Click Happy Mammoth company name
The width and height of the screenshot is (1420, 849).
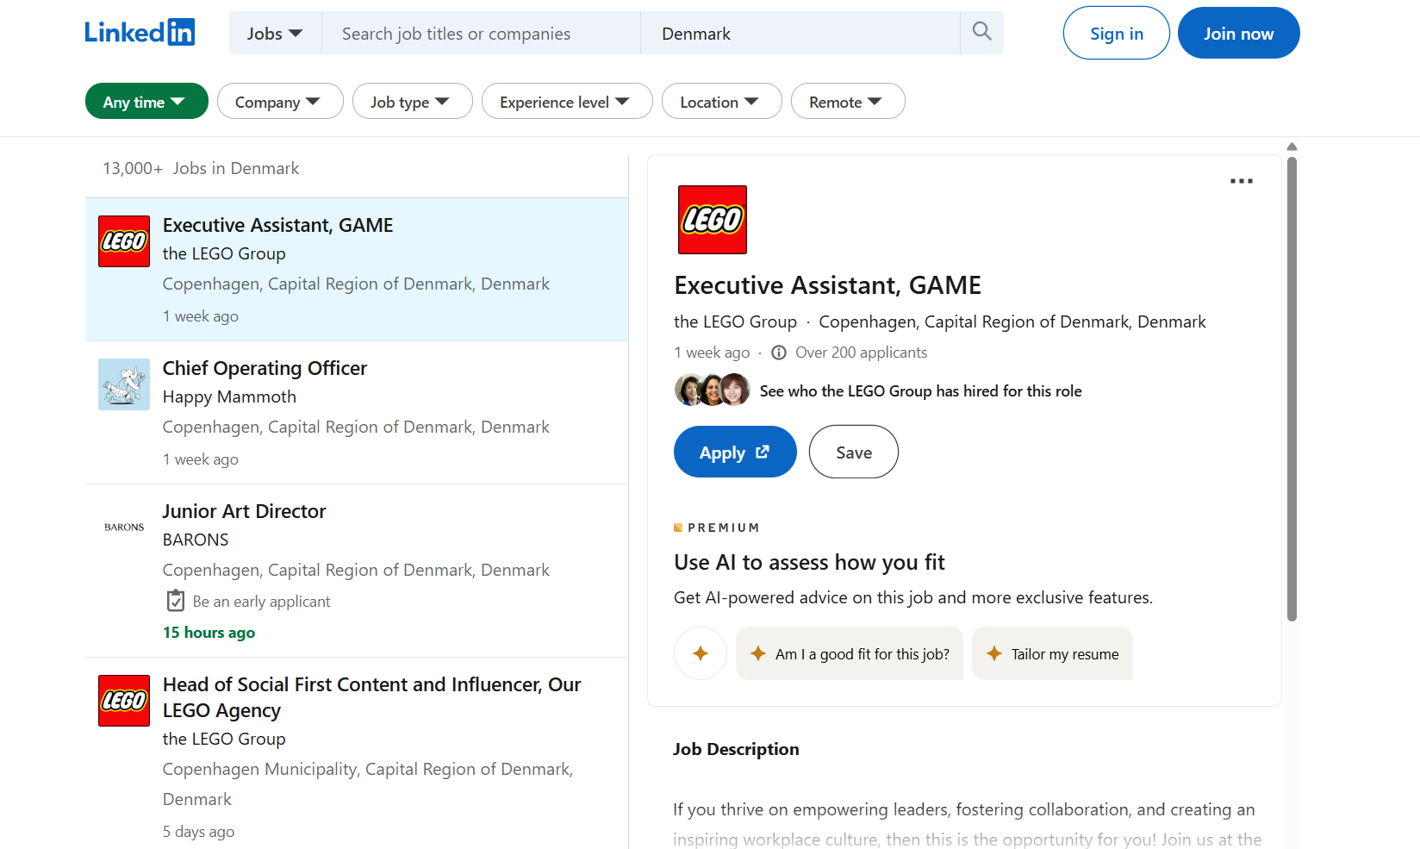[229, 396]
